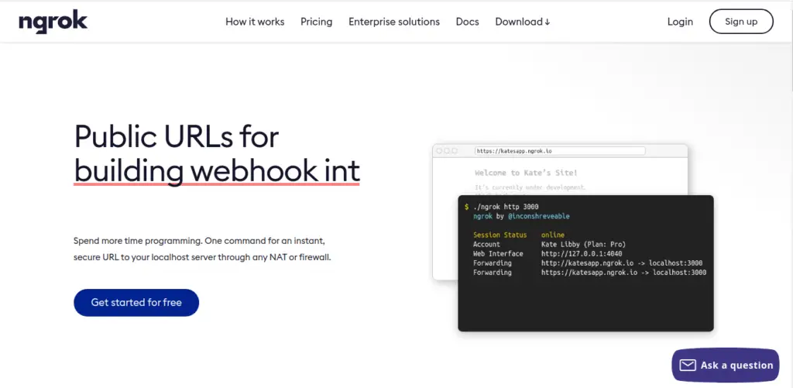Open Enterprise solutions
The width and height of the screenshot is (793, 388).
point(394,22)
